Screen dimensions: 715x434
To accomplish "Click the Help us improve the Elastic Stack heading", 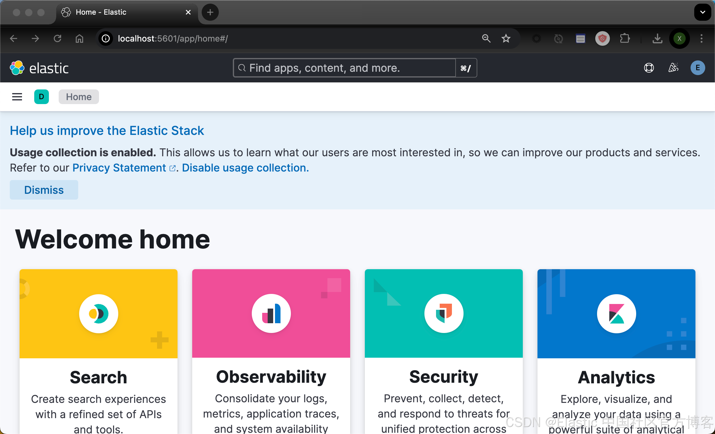I will tap(107, 131).
